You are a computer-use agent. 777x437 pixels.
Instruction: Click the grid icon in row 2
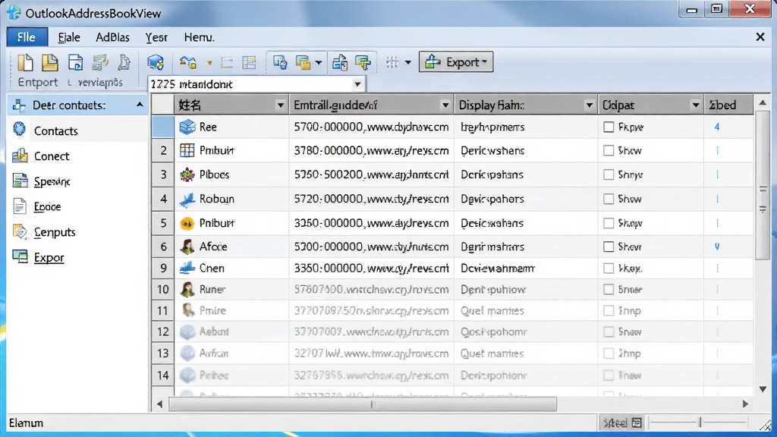(x=187, y=150)
